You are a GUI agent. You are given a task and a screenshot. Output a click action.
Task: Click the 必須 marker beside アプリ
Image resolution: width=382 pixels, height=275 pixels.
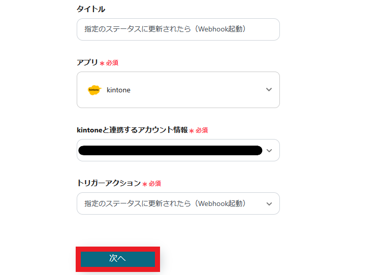point(112,63)
